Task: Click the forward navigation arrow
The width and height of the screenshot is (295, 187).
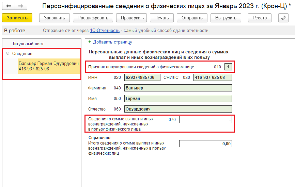Action: [x=20, y=6]
